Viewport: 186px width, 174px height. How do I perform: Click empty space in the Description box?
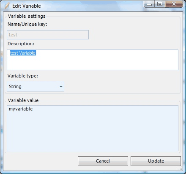(107, 62)
